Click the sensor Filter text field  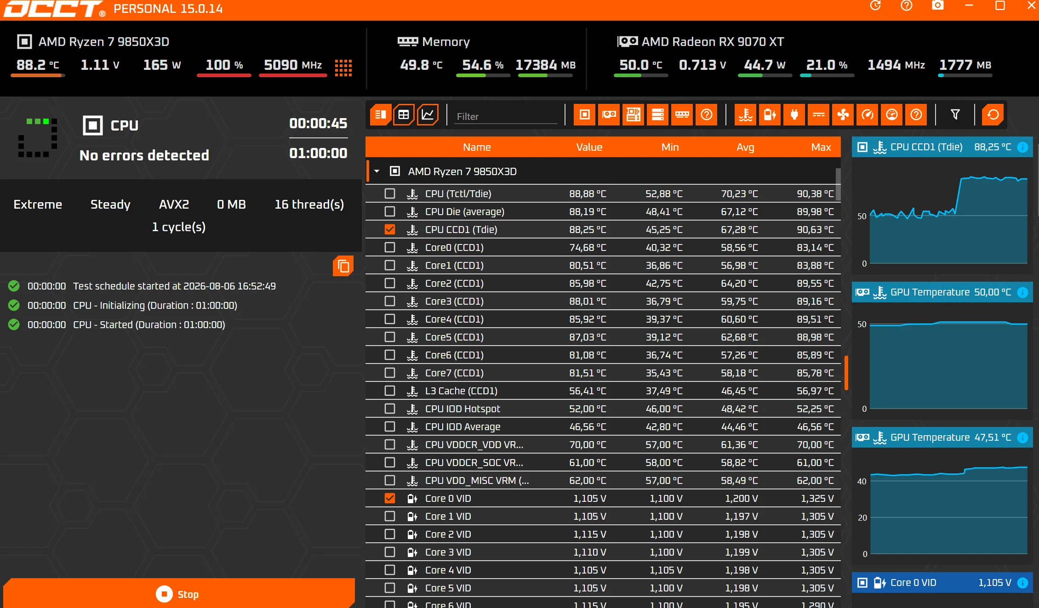coord(506,117)
